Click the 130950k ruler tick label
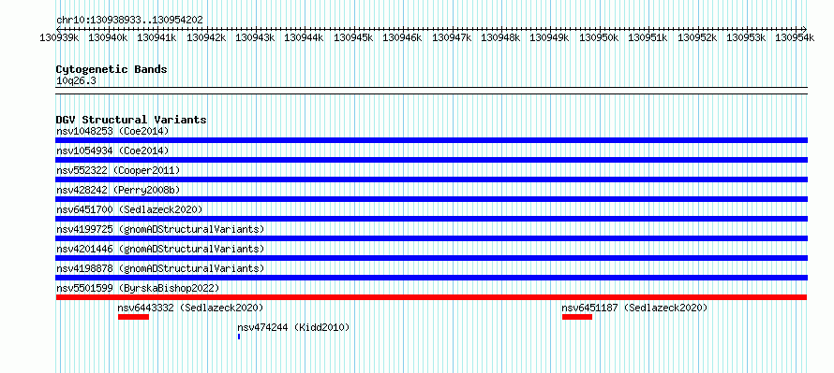This screenshot has width=834, height=373. point(599,37)
